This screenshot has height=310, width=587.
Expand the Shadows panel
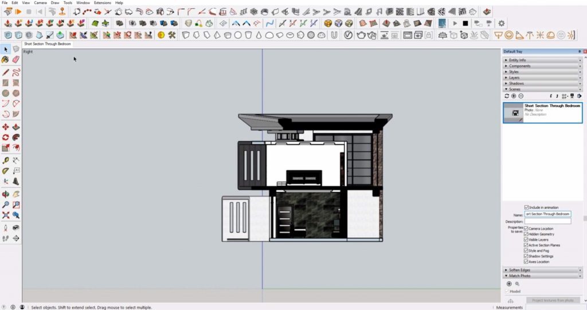click(x=542, y=84)
